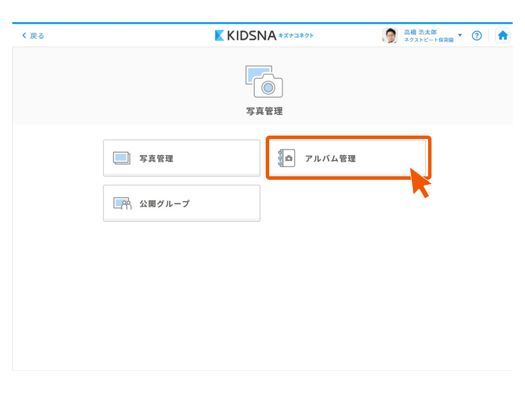Click the user profile avatar photo
Viewport: 525px width, 393px height.
pyautogui.click(x=390, y=35)
